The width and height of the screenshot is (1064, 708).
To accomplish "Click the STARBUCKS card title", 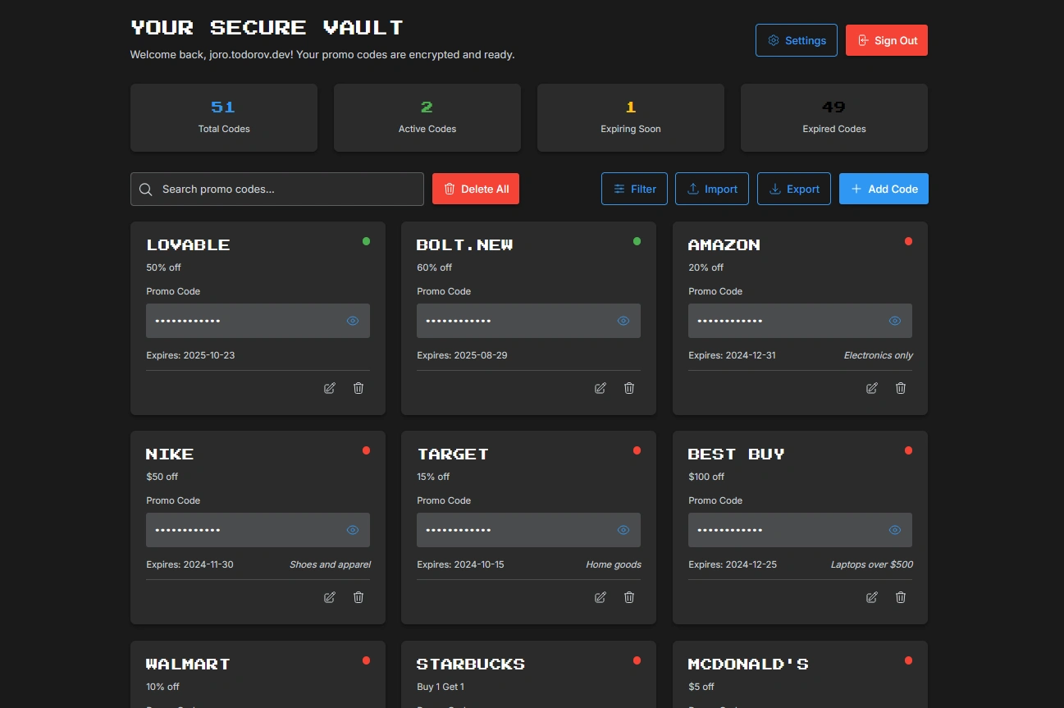I will pos(471,664).
